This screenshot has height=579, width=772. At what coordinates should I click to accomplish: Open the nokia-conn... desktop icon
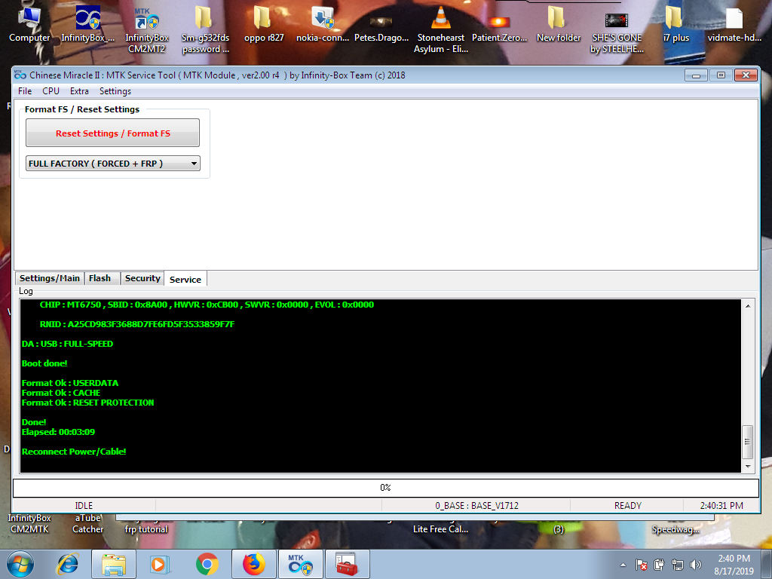tap(323, 24)
